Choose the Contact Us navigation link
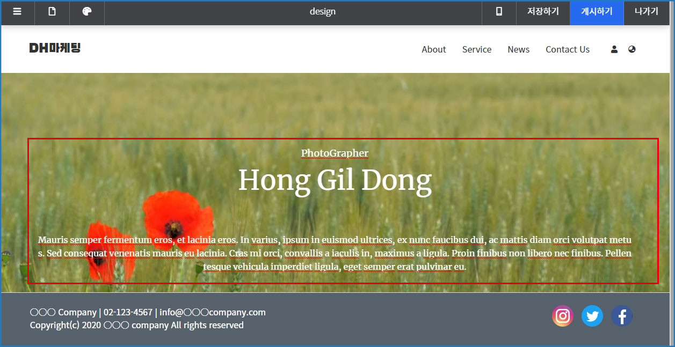 coord(567,49)
